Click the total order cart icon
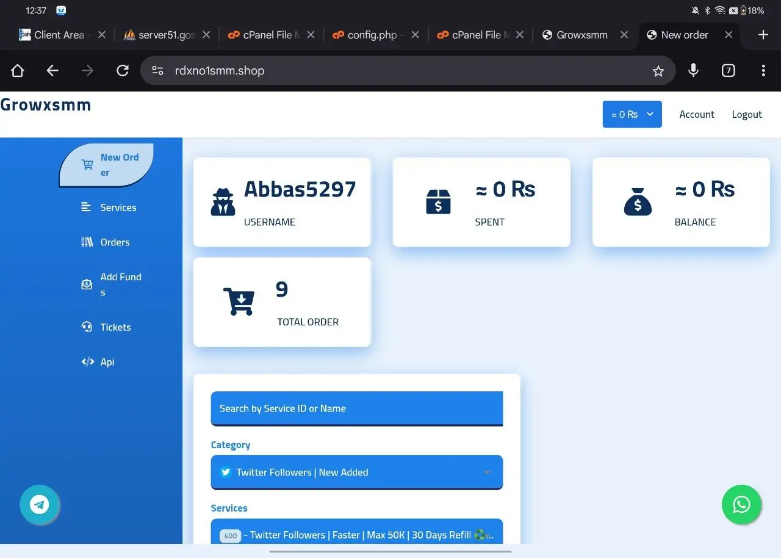Viewport: 781px width, 558px height. [x=239, y=302]
